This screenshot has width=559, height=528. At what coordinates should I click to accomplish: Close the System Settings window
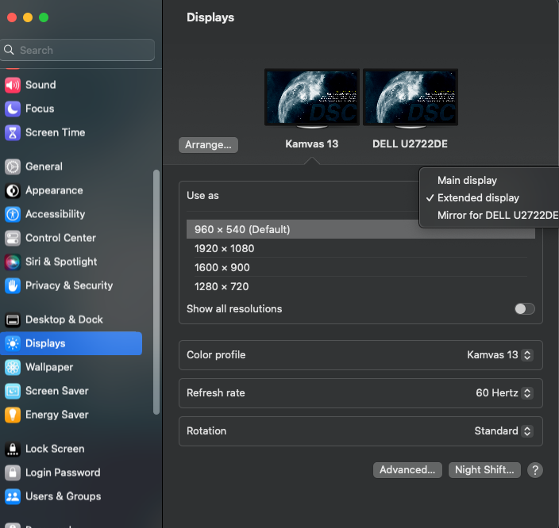pos(12,17)
